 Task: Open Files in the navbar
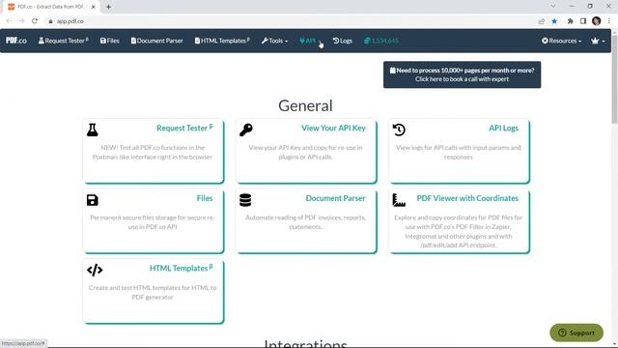click(109, 41)
